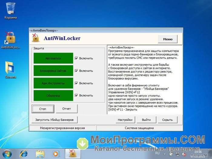212x159 pixels.
Task: Show hidden tray icons arrow
Action: [x=165, y=154]
